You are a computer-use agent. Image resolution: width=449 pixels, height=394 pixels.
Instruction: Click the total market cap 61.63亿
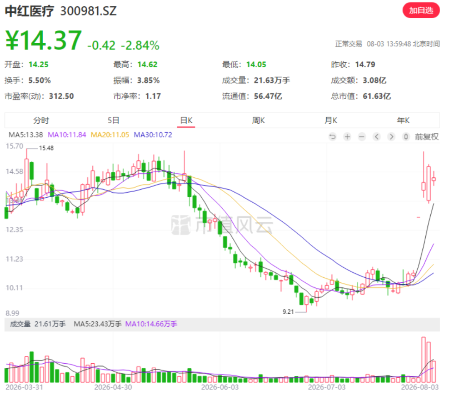tap(377, 96)
